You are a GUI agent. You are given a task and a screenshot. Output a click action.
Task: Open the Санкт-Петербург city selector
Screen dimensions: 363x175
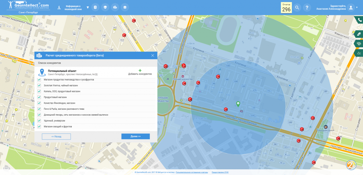click(x=28, y=12)
